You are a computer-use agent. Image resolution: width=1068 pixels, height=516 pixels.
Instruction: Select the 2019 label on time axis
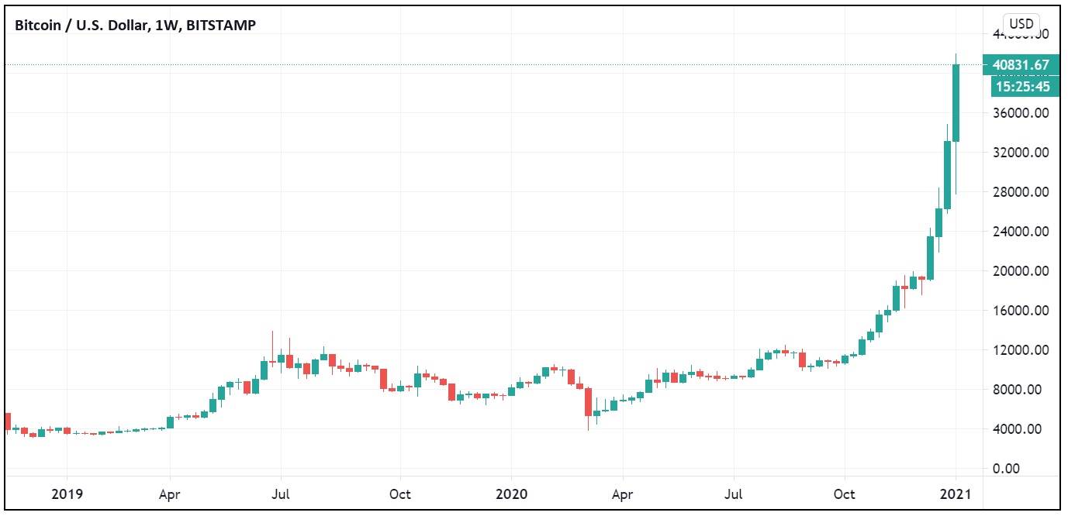coord(67,493)
